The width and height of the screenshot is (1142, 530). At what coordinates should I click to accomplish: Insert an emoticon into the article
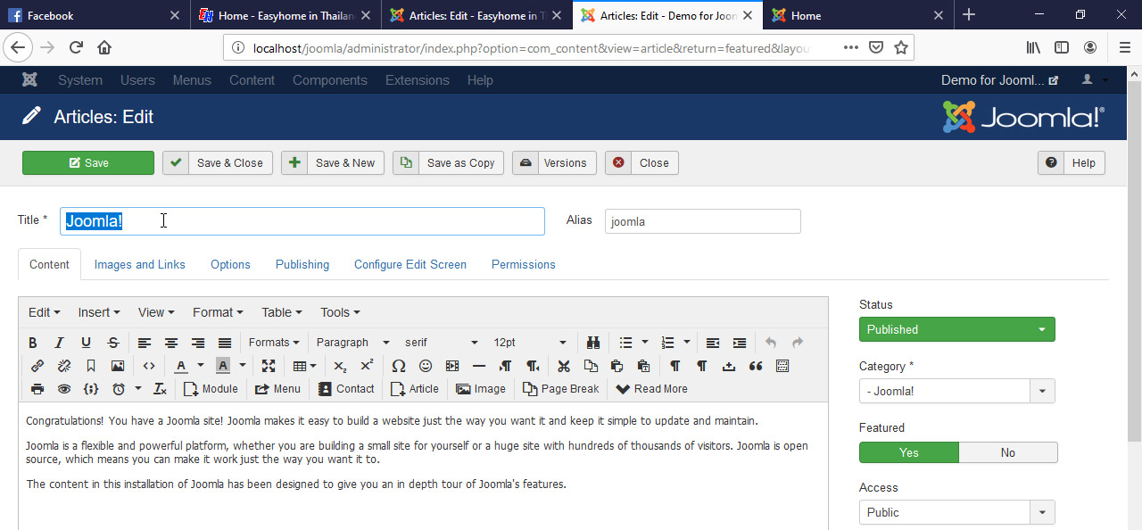click(426, 366)
